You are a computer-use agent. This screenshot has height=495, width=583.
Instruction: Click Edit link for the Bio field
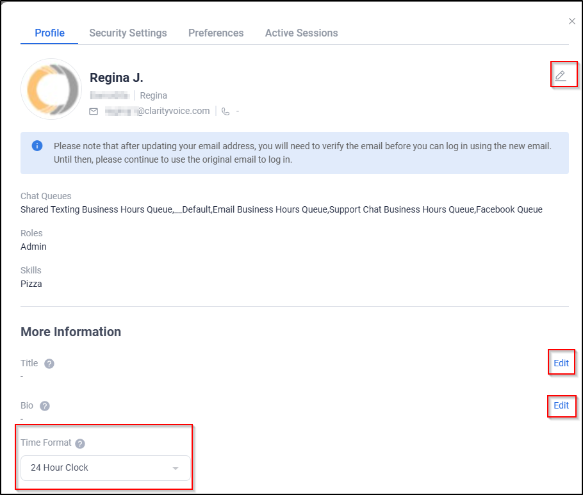click(x=561, y=405)
